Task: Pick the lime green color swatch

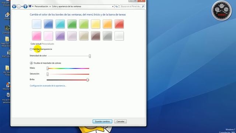Action: (84, 24)
